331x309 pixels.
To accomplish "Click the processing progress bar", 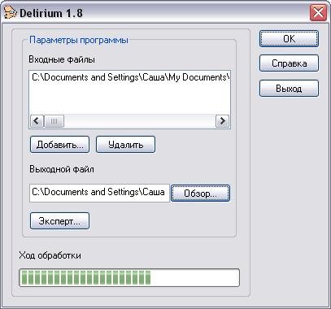I will tap(129, 277).
